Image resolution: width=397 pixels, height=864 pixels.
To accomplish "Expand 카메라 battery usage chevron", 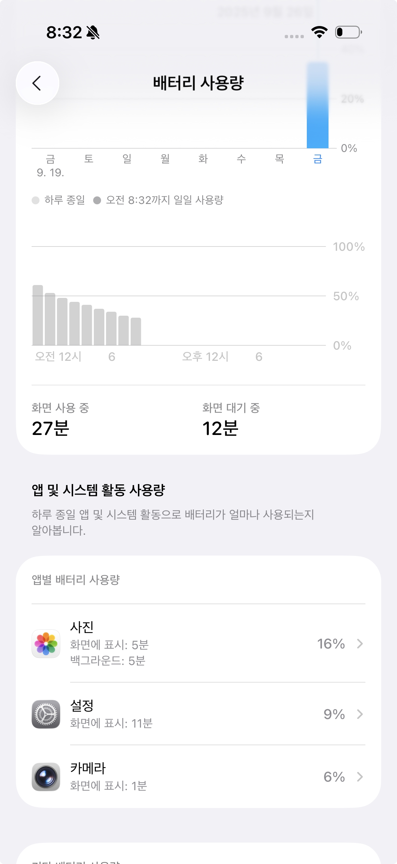I will [x=360, y=777].
